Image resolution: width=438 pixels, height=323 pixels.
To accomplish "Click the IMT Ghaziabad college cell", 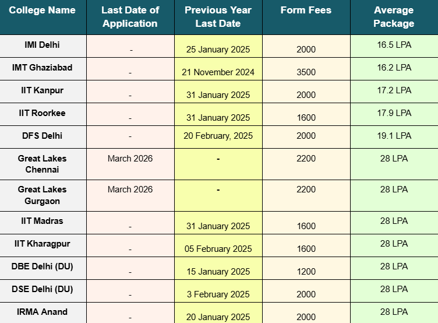I will (x=42, y=68).
